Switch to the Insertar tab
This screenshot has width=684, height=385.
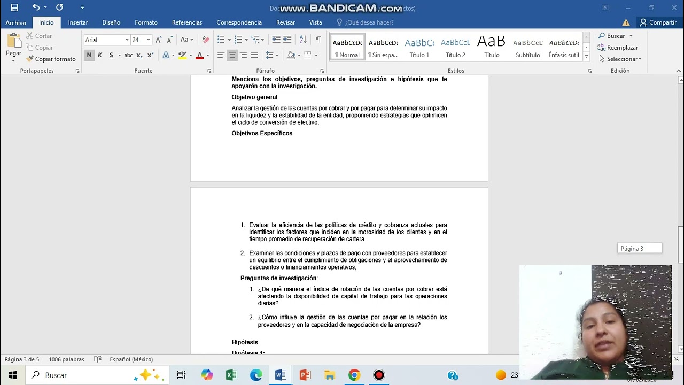click(x=78, y=22)
